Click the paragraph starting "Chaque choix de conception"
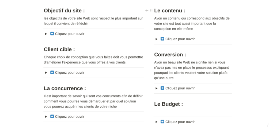269x127 pixels. [93, 60]
